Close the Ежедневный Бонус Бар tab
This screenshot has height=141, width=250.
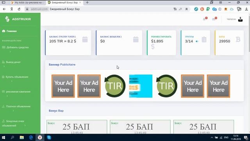tap(80, 3)
